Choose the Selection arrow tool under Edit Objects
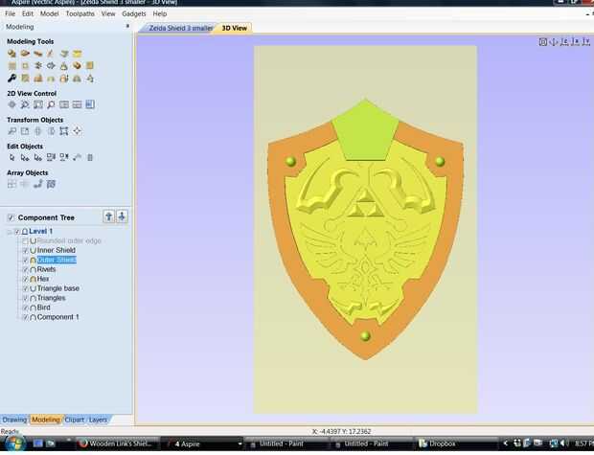The width and height of the screenshot is (594, 455). [12, 158]
